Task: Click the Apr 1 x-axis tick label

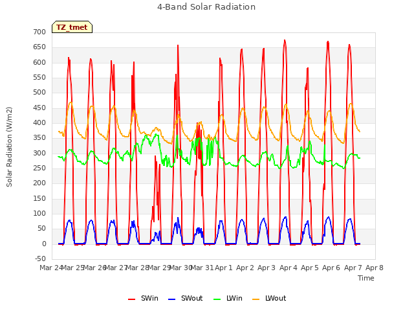Action: point(224,268)
